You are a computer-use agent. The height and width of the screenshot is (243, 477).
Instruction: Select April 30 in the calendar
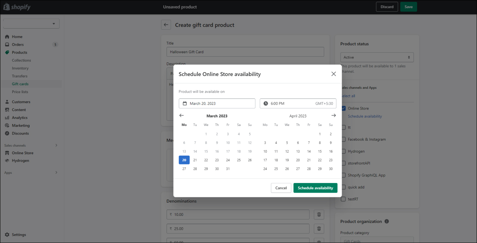(331, 169)
